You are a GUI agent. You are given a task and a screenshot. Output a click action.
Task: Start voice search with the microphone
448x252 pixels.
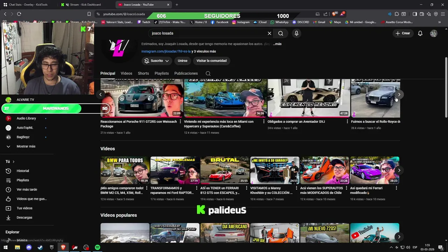(x=296, y=33)
